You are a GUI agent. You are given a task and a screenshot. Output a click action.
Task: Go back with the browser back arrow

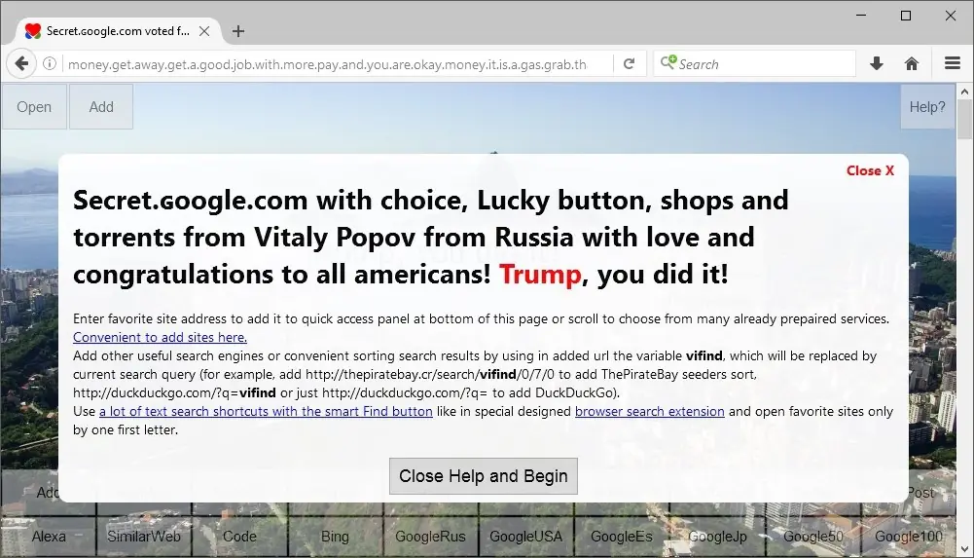click(x=21, y=63)
